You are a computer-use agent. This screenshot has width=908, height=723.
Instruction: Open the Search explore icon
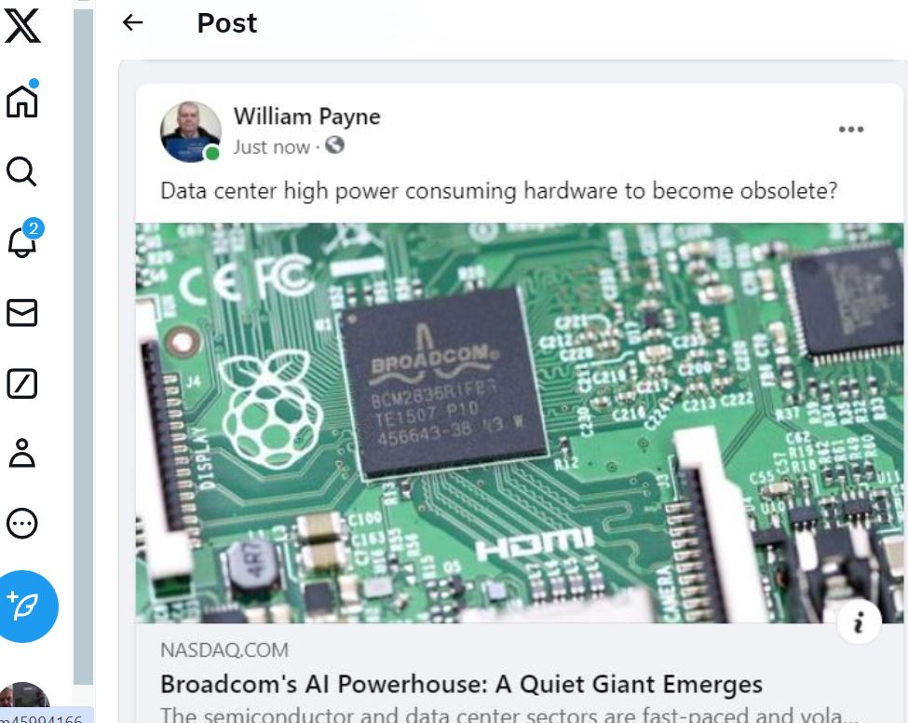pos(21,171)
